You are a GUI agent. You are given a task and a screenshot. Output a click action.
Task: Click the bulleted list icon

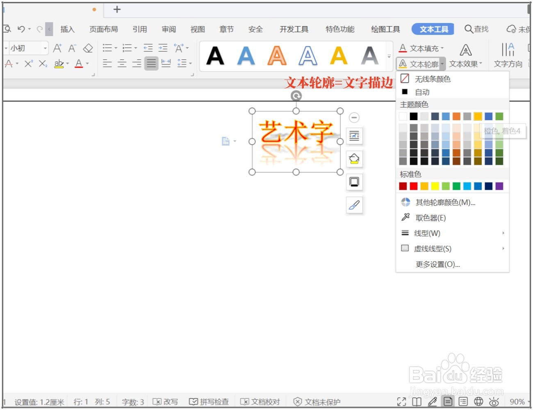(107, 48)
